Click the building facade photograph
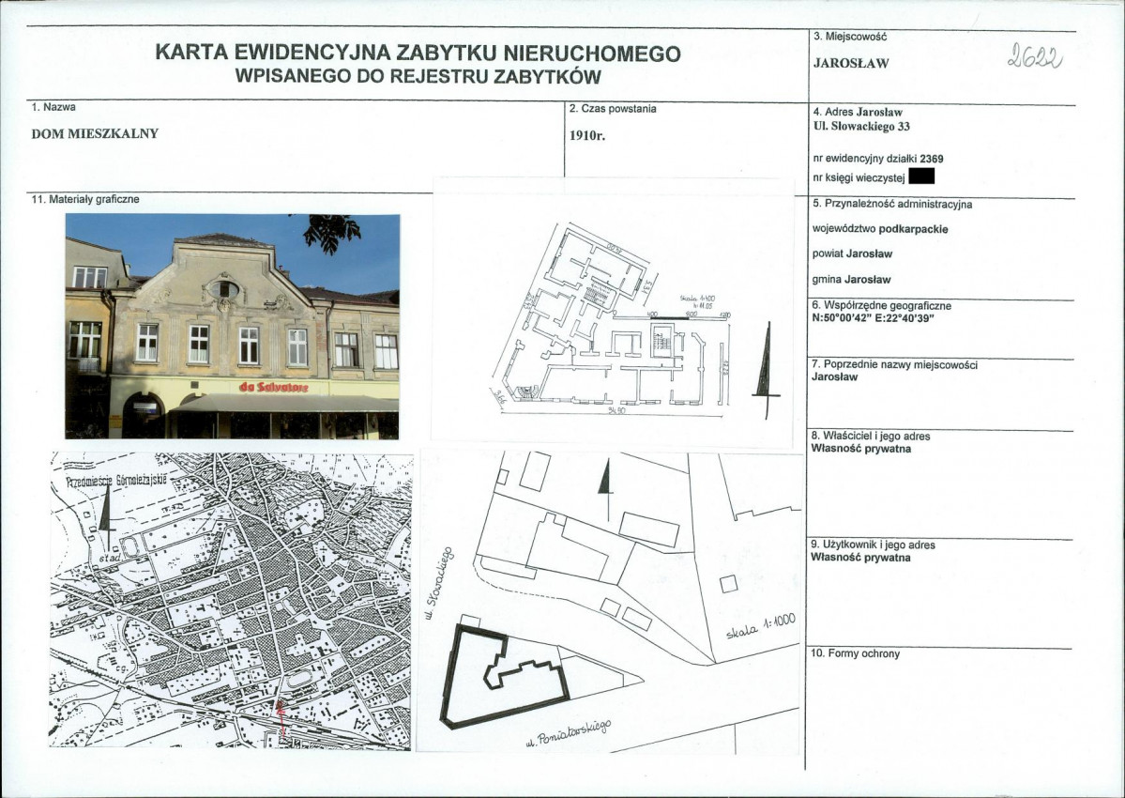1125x798 pixels. coord(233,327)
